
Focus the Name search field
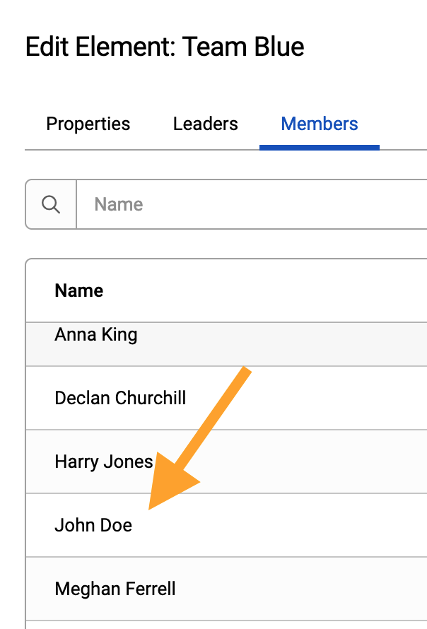click(252, 204)
